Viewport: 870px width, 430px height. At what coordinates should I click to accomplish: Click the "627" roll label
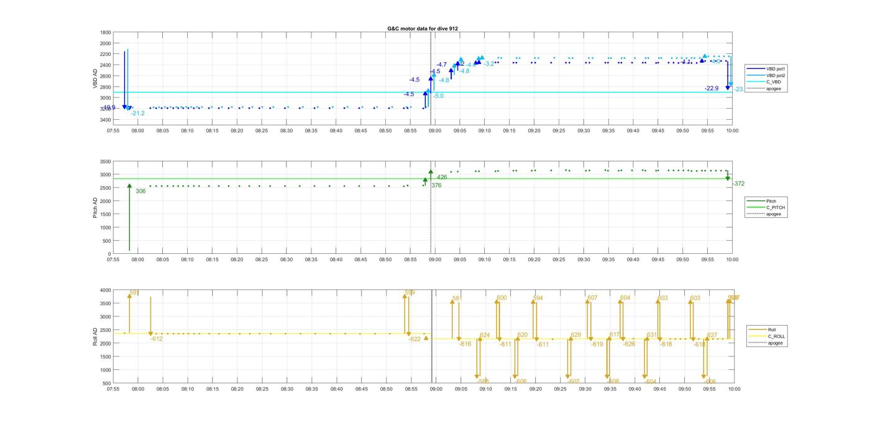(x=712, y=335)
